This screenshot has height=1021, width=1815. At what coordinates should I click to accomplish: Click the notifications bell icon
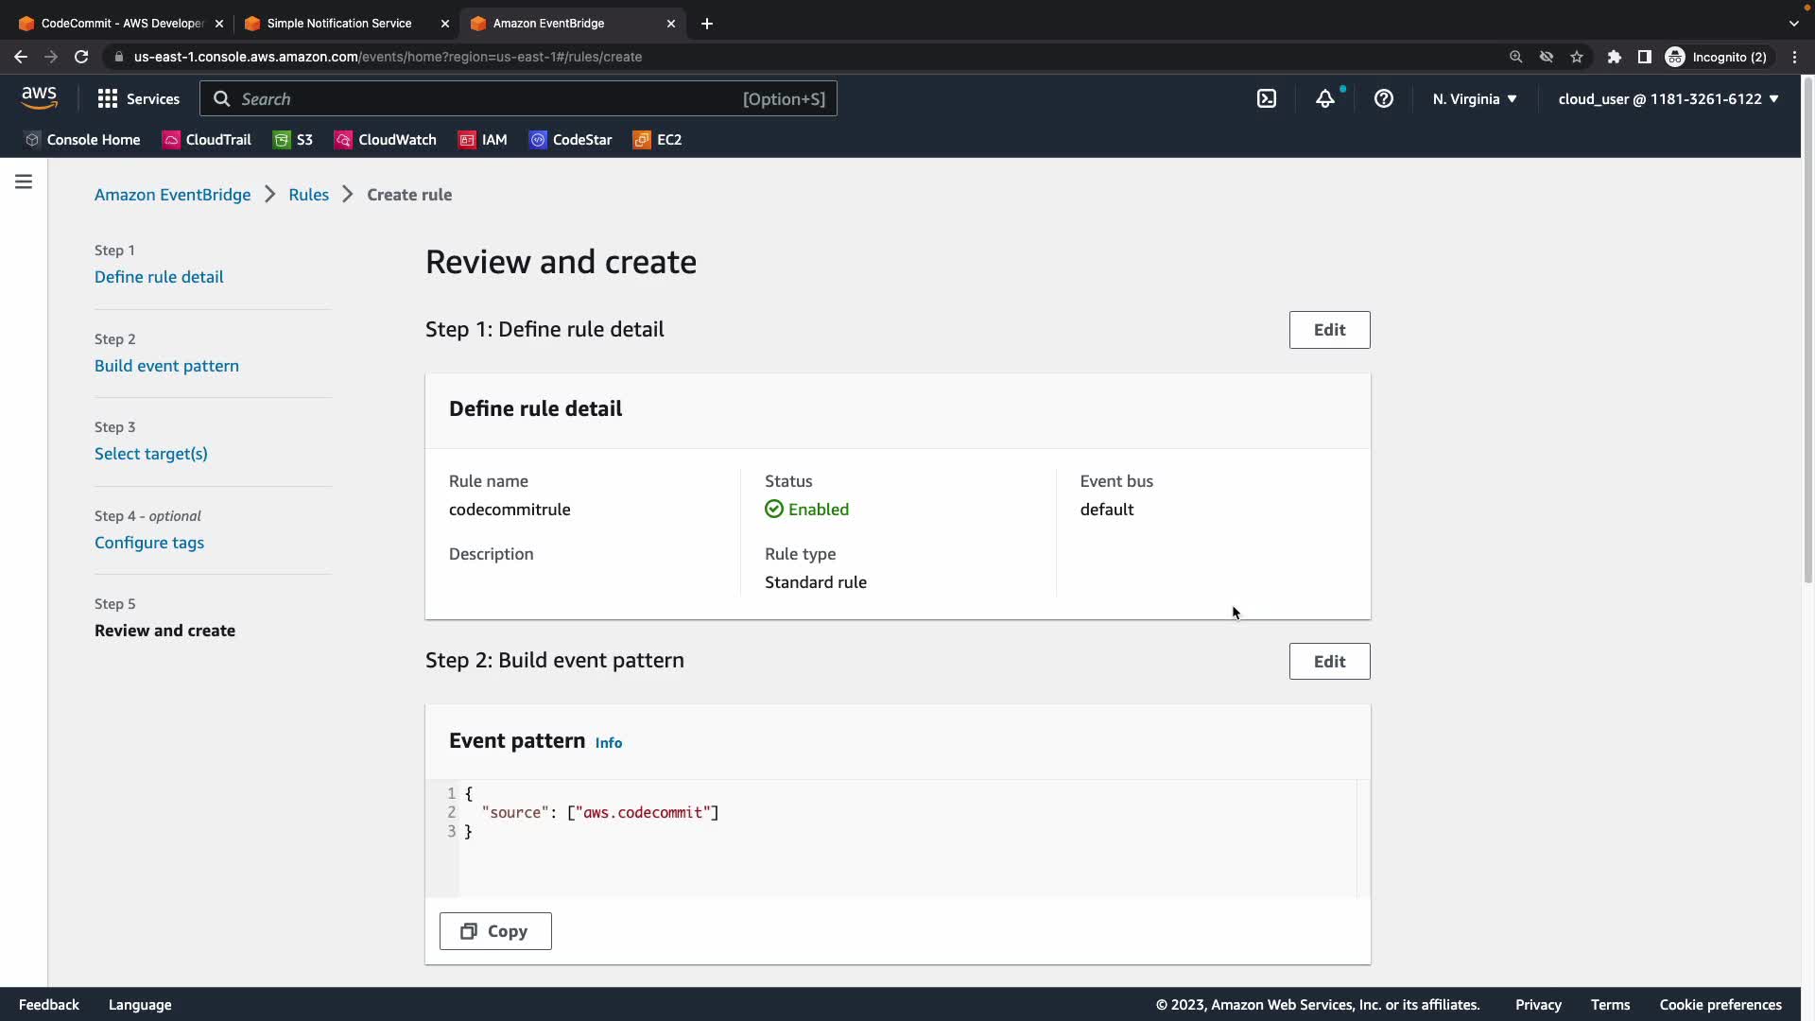(1325, 98)
